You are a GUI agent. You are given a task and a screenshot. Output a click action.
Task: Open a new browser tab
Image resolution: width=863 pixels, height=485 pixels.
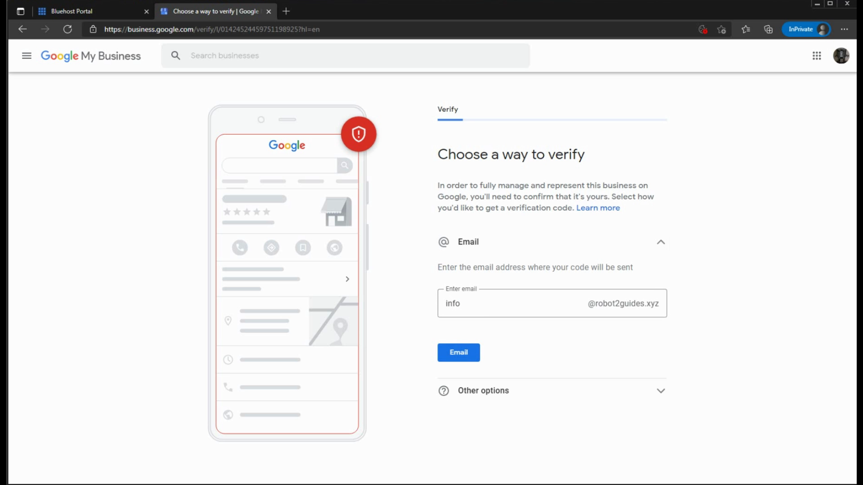tap(286, 11)
